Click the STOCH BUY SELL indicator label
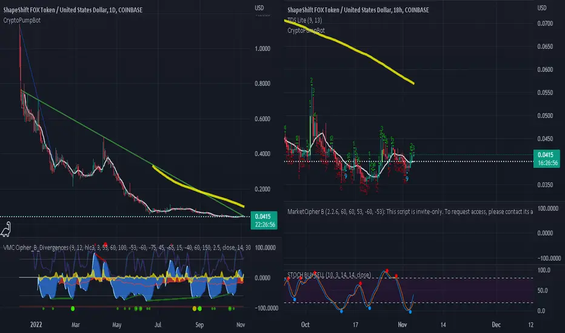 pyautogui.click(x=329, y=275)
